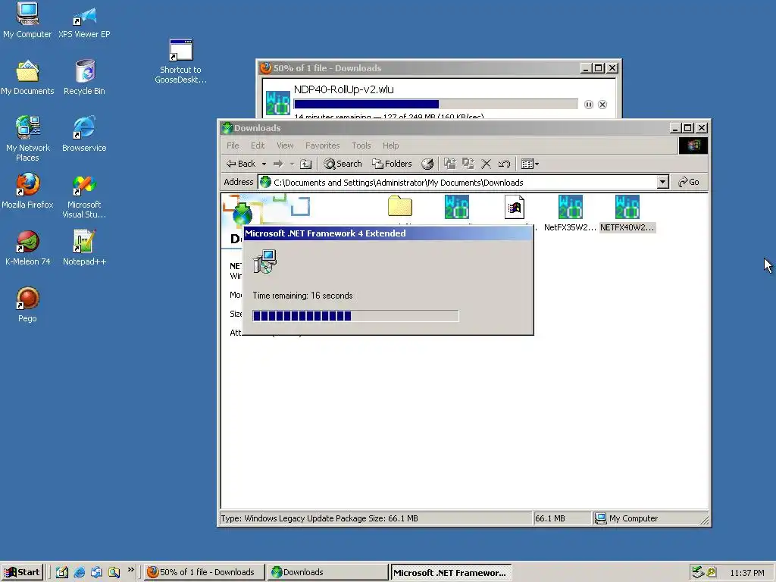The image size is (776, 582).
Task: Open the Edit menu
Action: click(x=258, y=145)
